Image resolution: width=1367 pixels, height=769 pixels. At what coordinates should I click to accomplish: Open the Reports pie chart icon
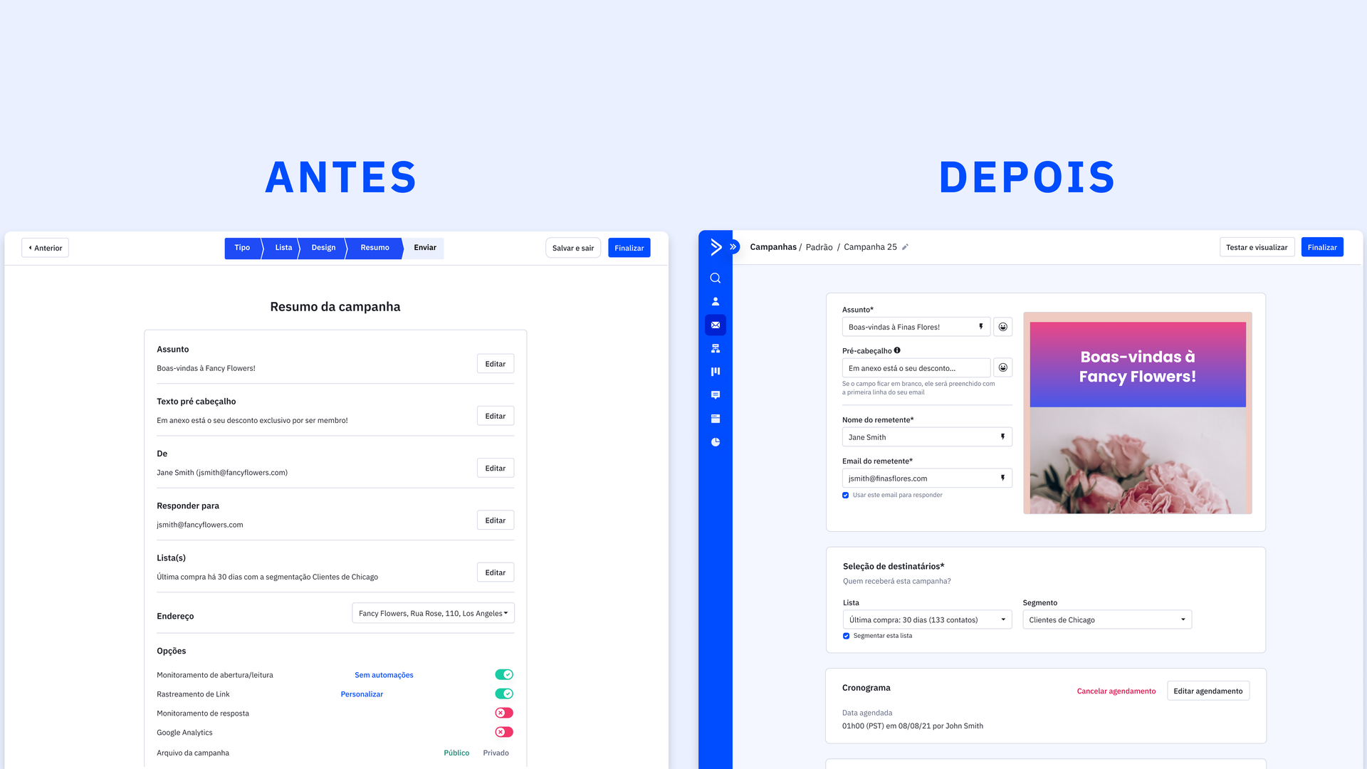click(716, 442)
